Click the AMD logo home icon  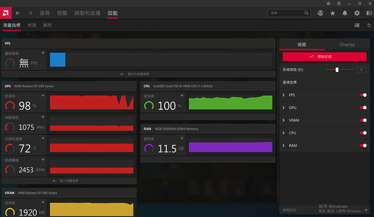[x=6, y=13]
